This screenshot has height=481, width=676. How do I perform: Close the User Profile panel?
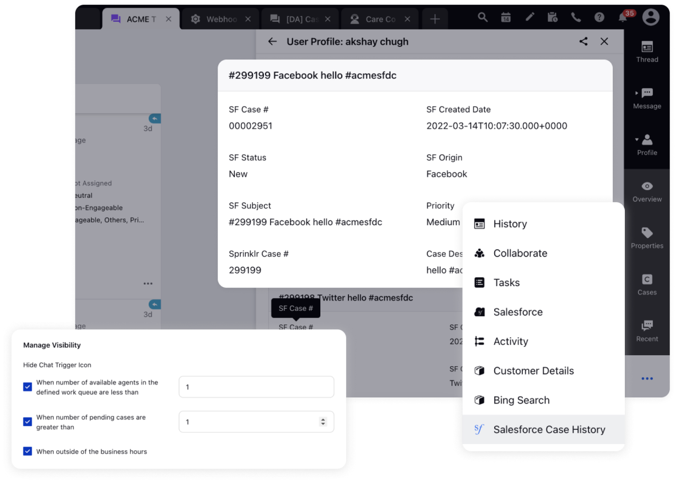(x=604, y=41)
